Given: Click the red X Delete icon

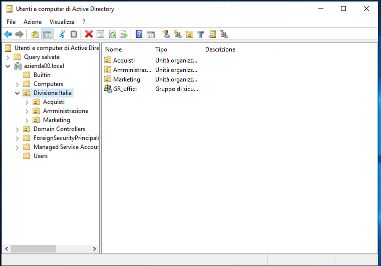Looking at the screenshot, I should click(89, 34).
